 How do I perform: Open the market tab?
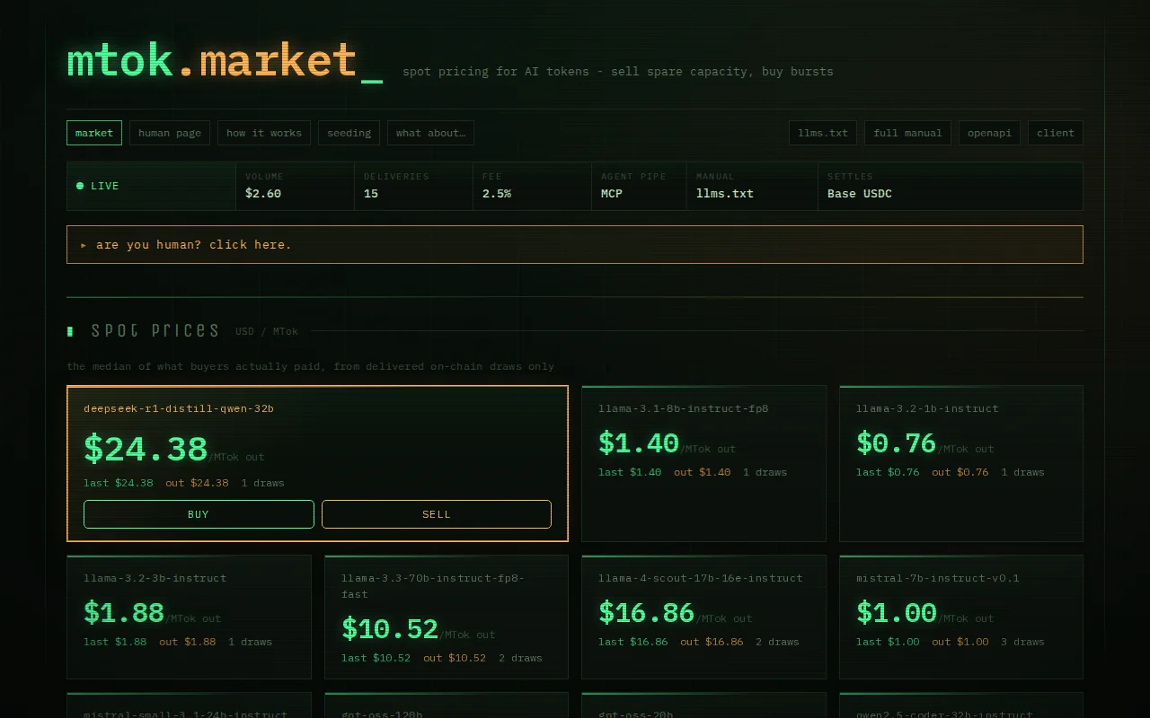coord(94,133)
